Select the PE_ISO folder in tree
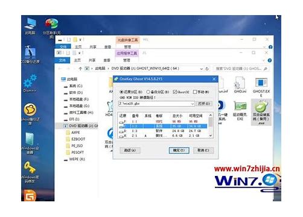The width and height of the screenshot is (303, 217). [x=77, y=146]
